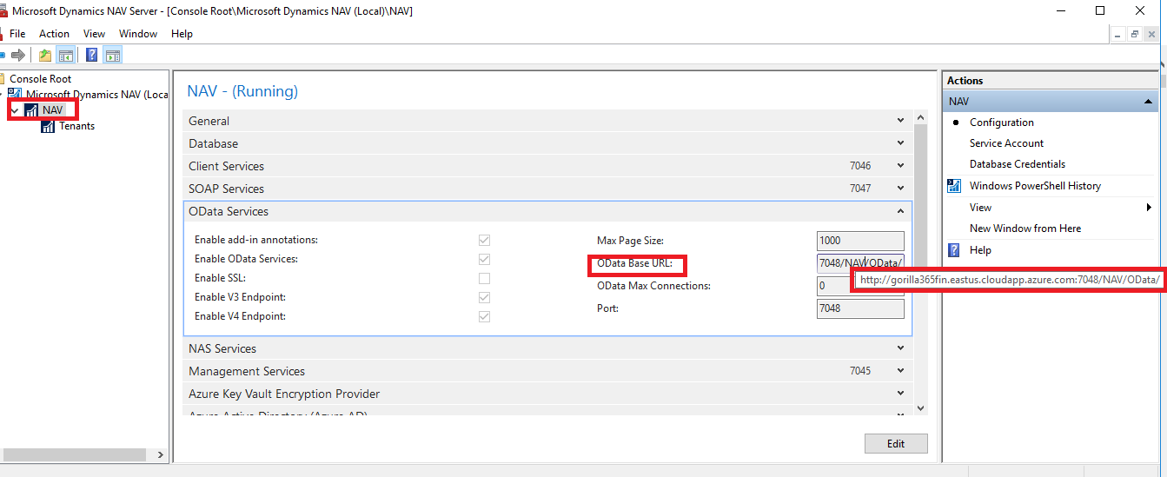Click Windows PowerShell History action label
This screenshot has width=1167, height=477.
click(x=1035, y=186)
